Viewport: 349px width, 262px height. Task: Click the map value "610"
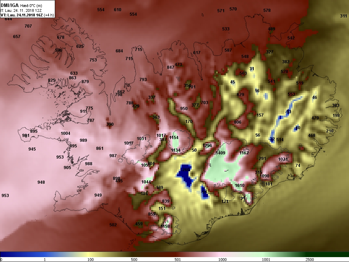(x=118, y=9)
